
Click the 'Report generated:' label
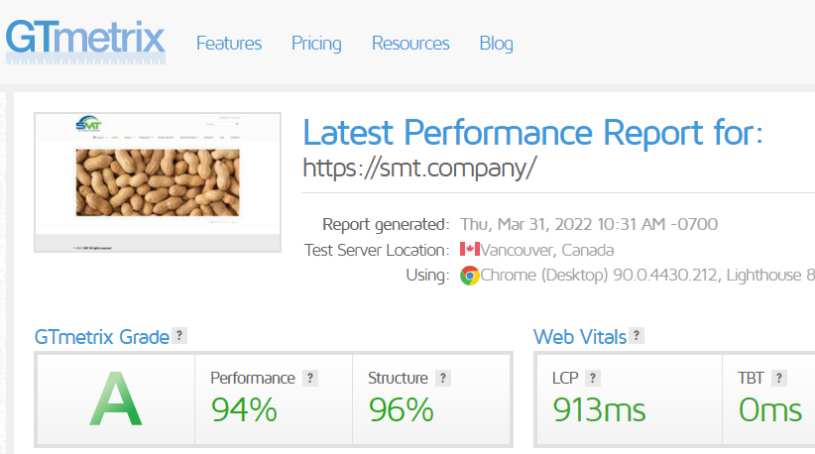click(x=386, y=224)
